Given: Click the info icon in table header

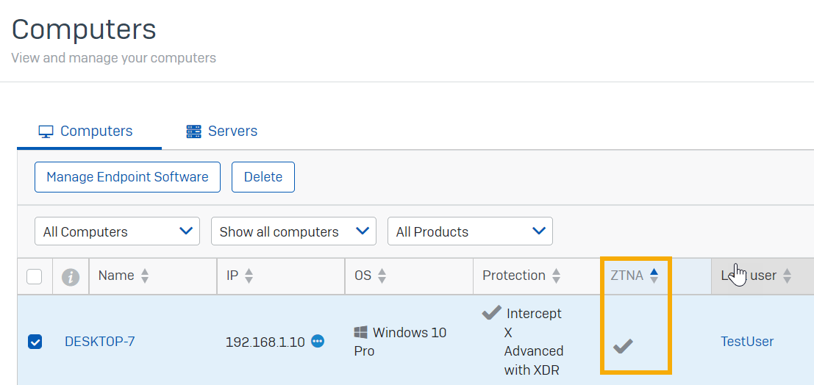Looking at the screenshot, I should pyautogui.click(x=71, y=277).
